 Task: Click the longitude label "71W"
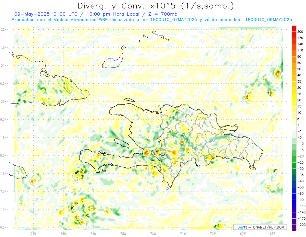coord(183,233)
